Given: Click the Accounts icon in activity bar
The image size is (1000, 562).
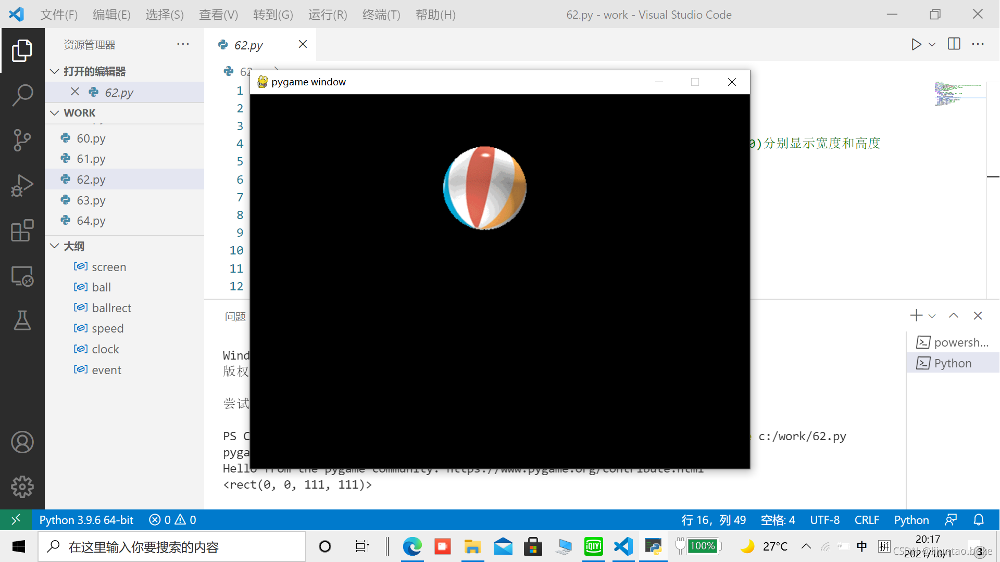Looking at the screenshot, I should click(x=22, y=442).
